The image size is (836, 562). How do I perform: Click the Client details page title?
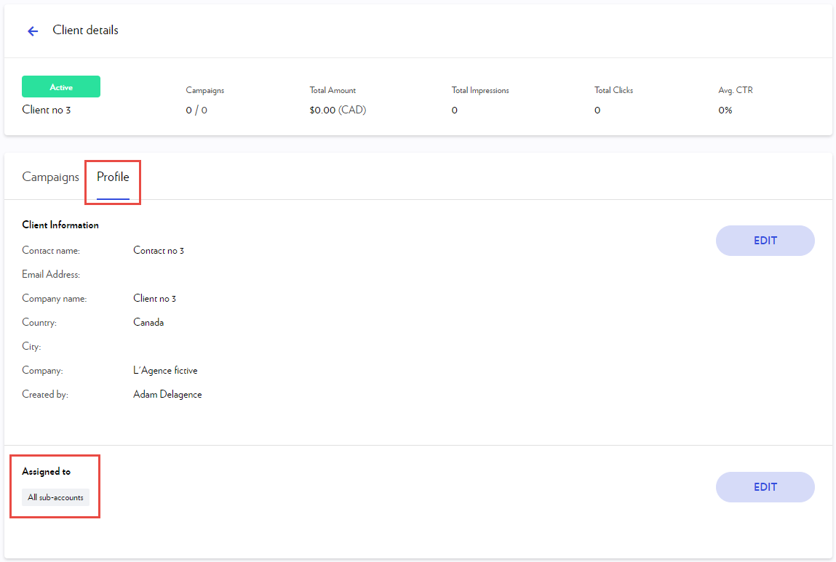85,31
